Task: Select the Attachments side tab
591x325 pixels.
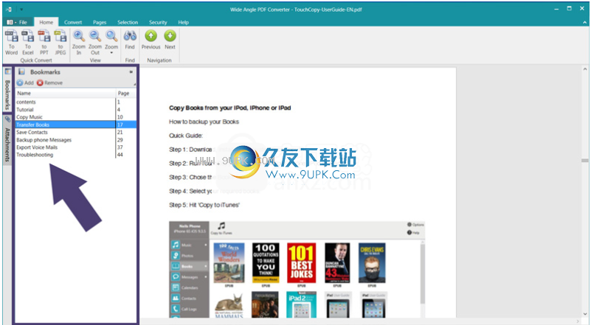Action: click(x=7, y=139)
